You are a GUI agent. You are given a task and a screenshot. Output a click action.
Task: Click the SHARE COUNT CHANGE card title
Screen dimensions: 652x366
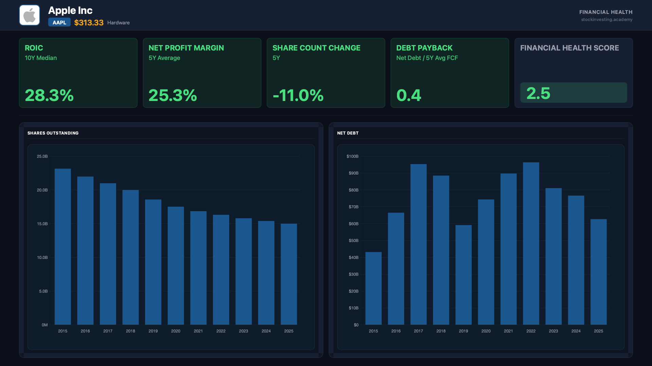(x=316, y=48)
